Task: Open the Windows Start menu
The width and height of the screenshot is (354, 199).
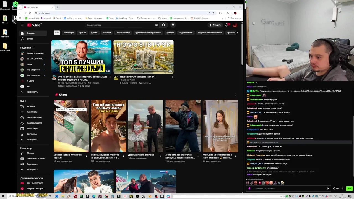Action: tap(3, 196)
